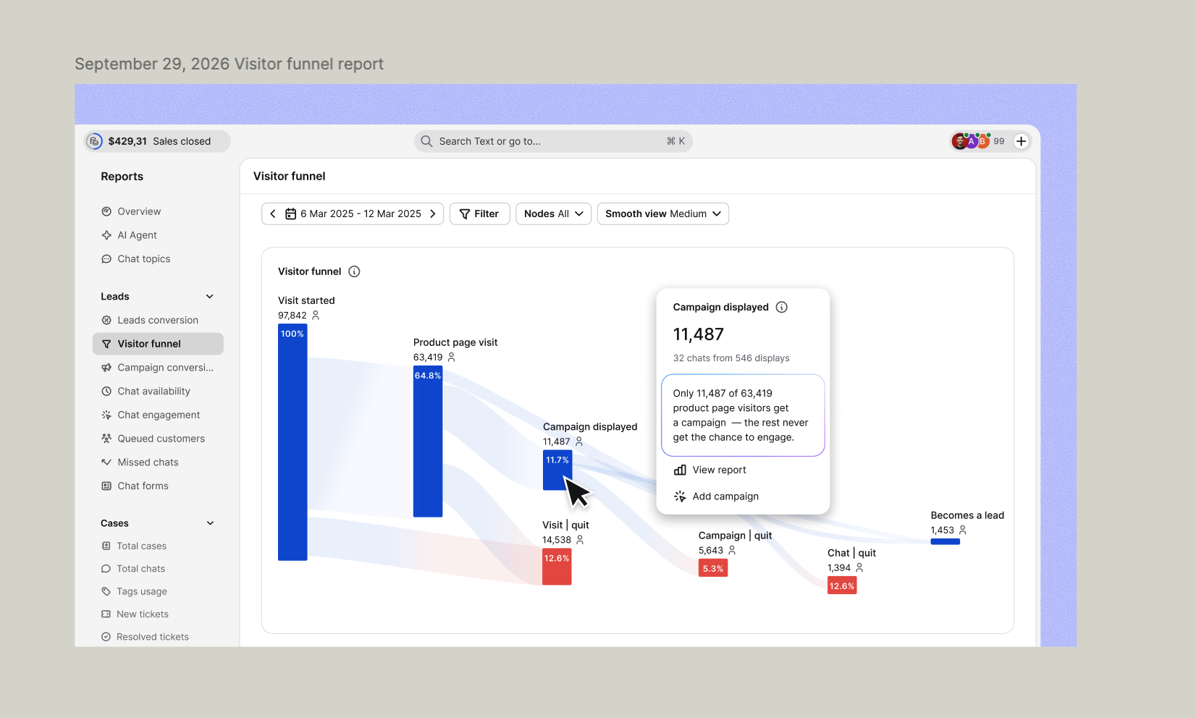Image resolution: width=1196 pixels, height=718 pixels.
Task: Click the Sales closed coin icon
Action: tap(95, 141)
